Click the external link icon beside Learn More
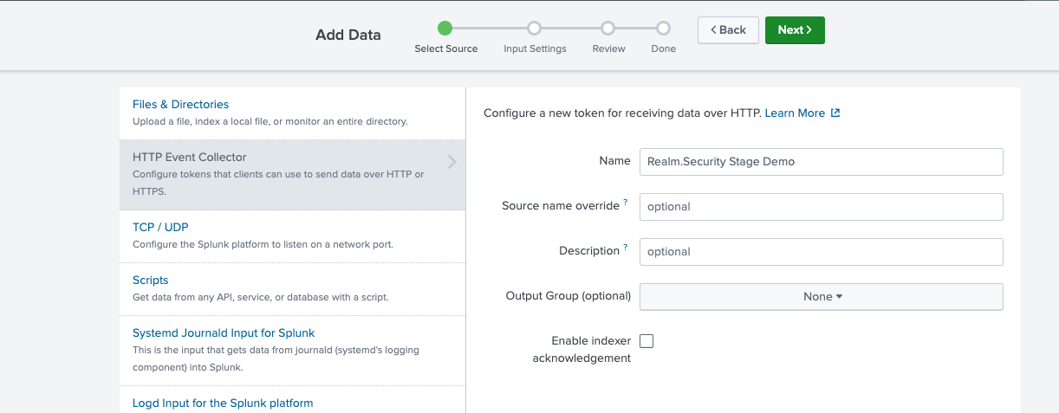The width and height of the screenshot is (1059, 413). 835,113
